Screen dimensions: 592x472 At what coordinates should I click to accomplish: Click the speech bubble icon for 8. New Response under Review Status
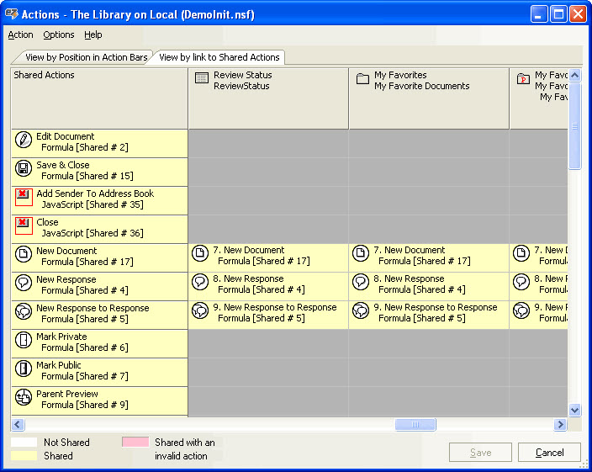click(x=200, y=283)
